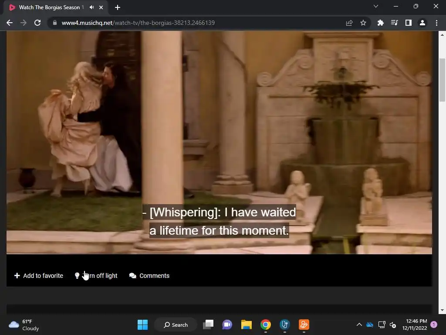Bookmark this page with star
The image size is (446, 335).
(x=363, y=23)
